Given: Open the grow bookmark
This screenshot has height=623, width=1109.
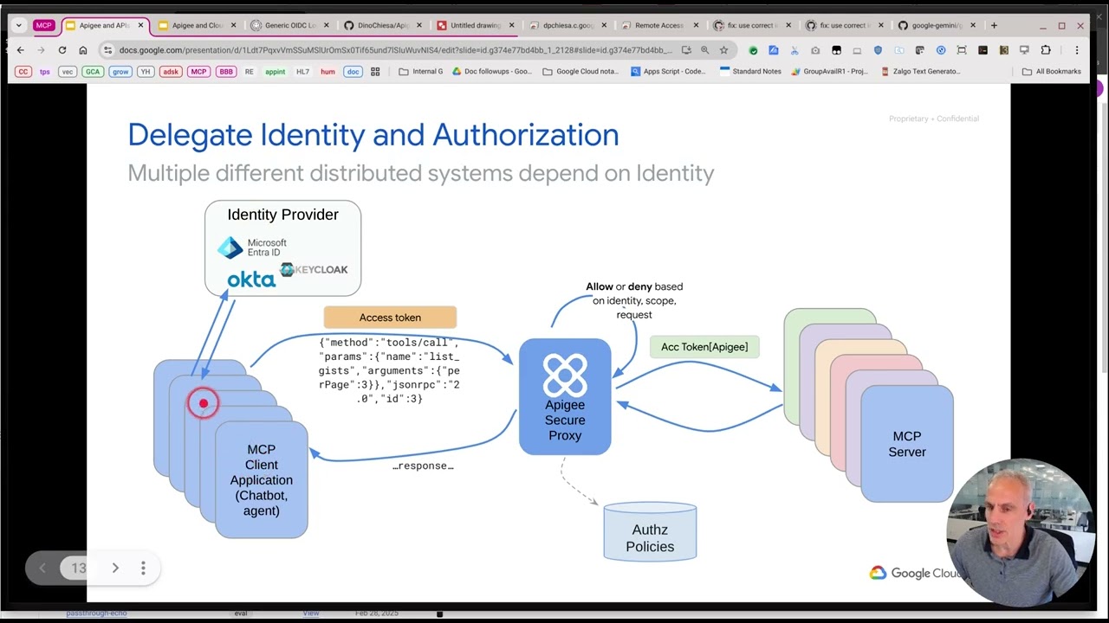Looking at the screenshot, I should (x=120, y=72).
